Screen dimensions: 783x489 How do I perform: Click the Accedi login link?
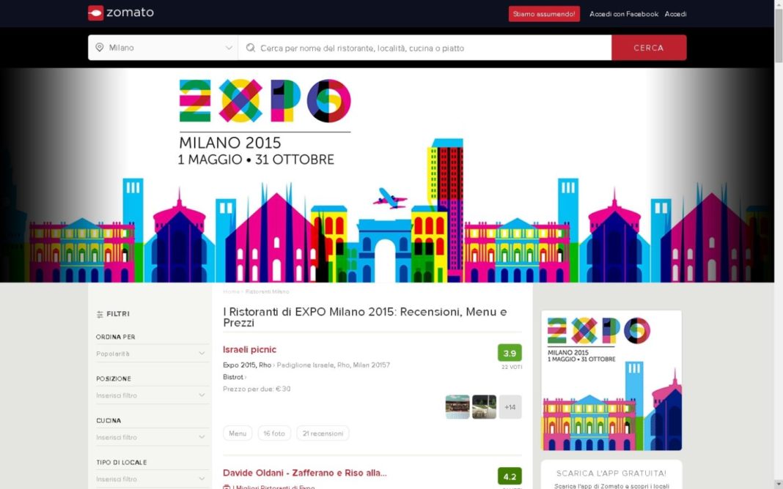click(x=676, y=14)
